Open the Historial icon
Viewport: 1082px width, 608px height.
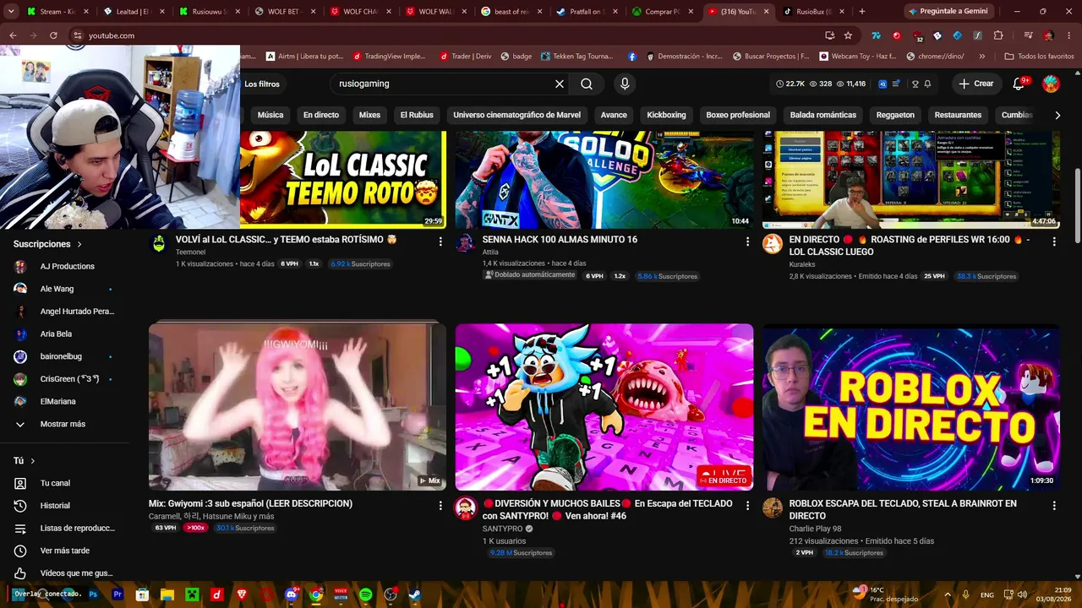click(x=20, y=506)
